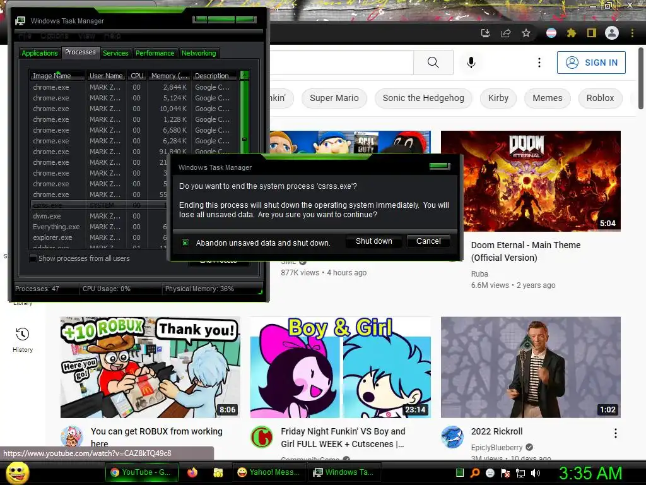The width and height of the screenshot is (646, 485).
Task: Enable Show processes from all users
Action: point(33,258)
